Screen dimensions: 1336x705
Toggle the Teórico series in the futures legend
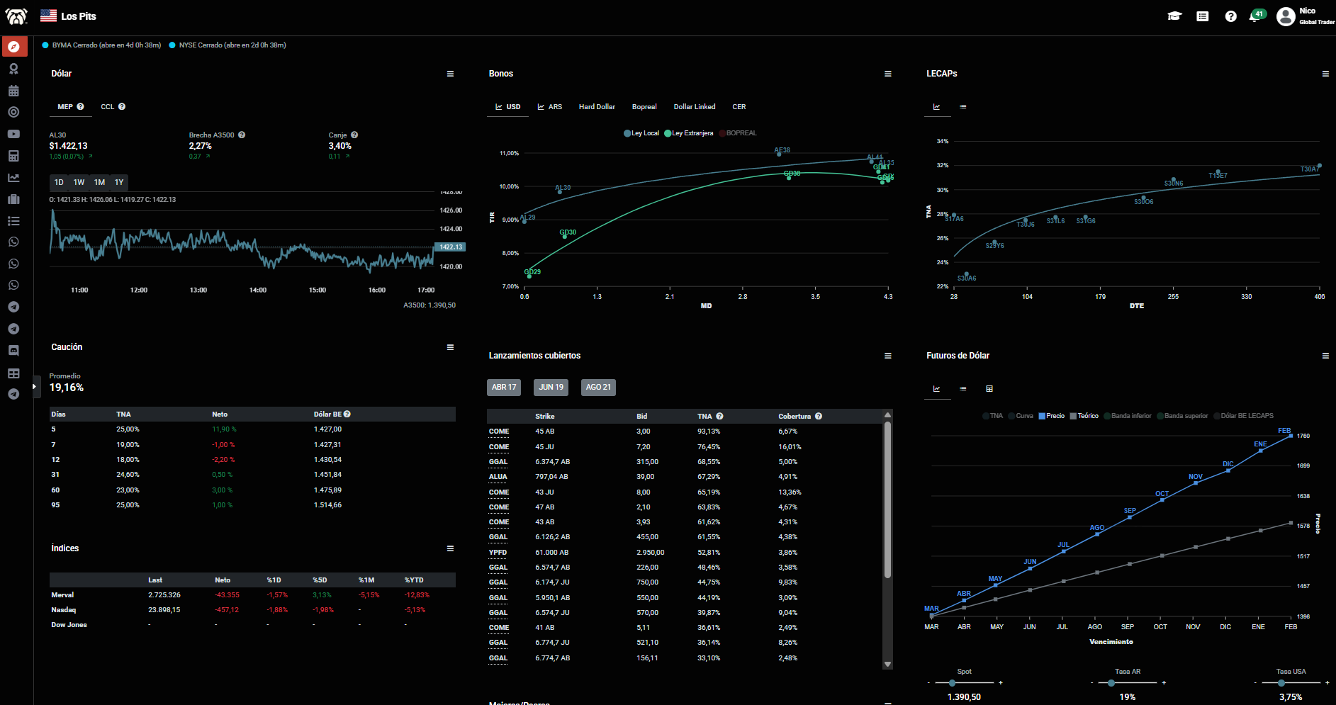1084,416
